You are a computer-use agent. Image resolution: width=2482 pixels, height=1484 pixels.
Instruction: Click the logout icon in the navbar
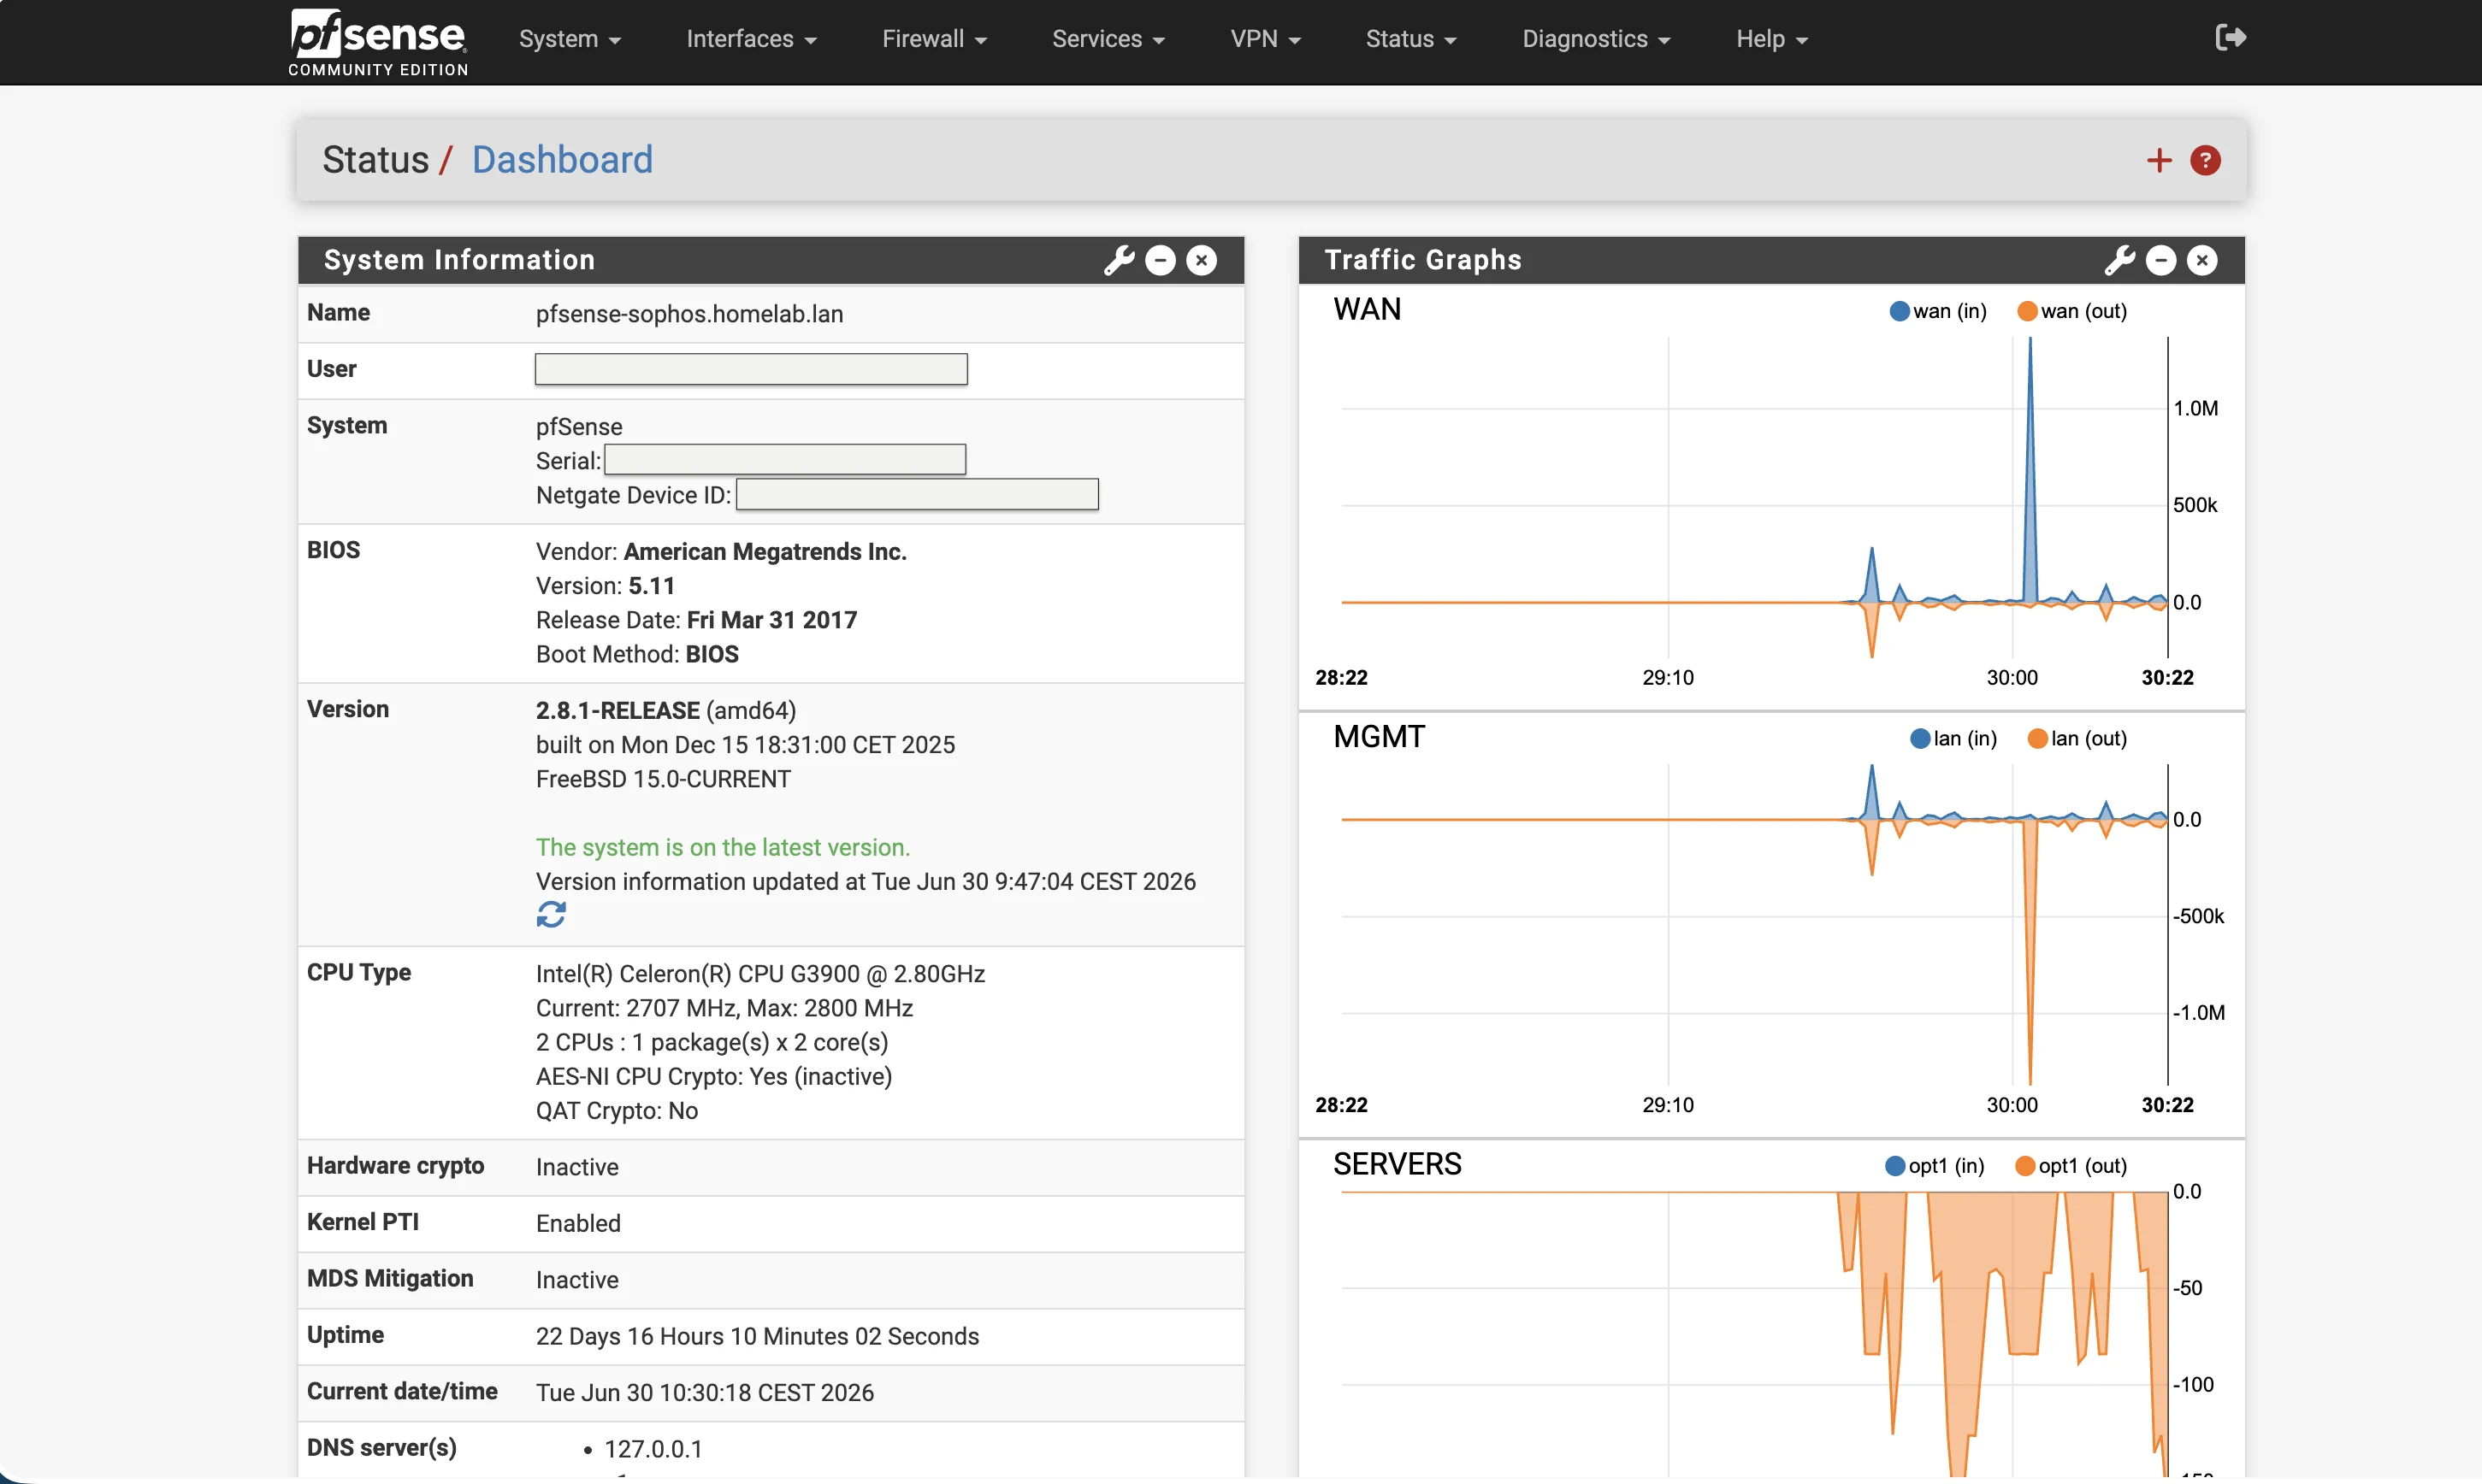pos(2231,38)
